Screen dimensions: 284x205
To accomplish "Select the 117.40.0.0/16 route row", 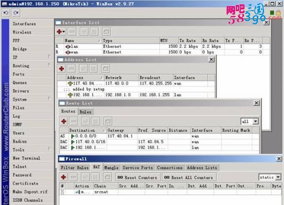I will pos(159,142).
